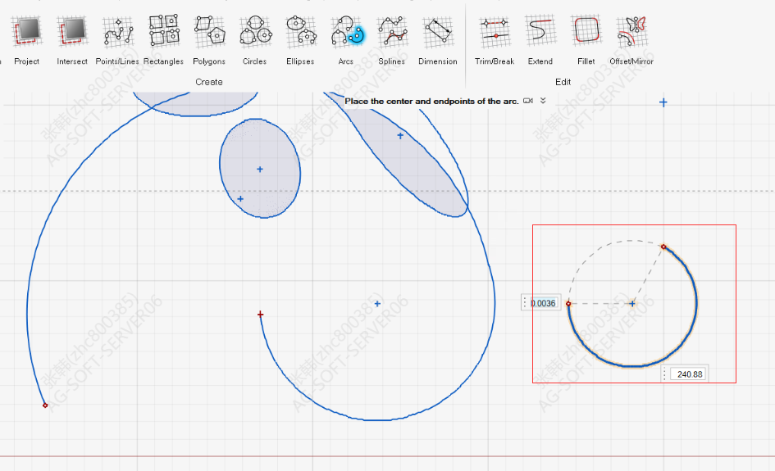Image resolution: width=775 pixels, height=471 pixels.
Task: Expand the arc guide message chevron
Action: point(543,101)
